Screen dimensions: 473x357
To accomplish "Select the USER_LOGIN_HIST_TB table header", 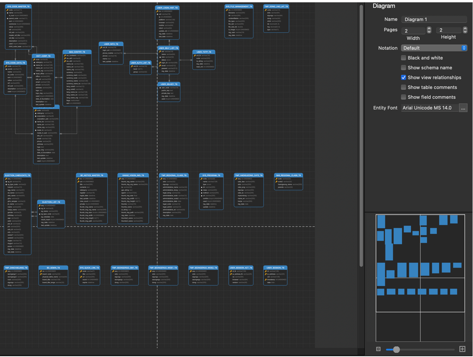I will (x=167, y=8).
